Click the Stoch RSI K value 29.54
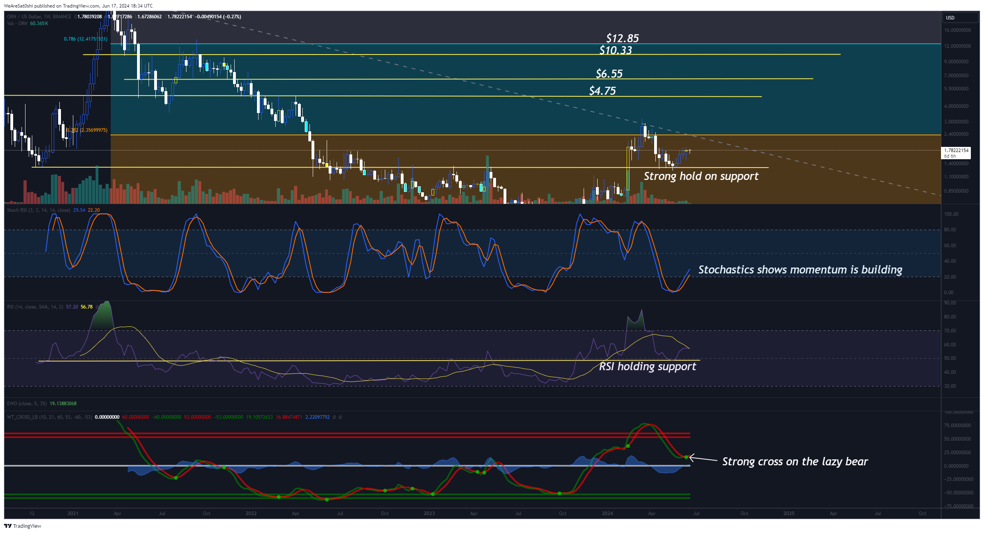 coord(79,210)
